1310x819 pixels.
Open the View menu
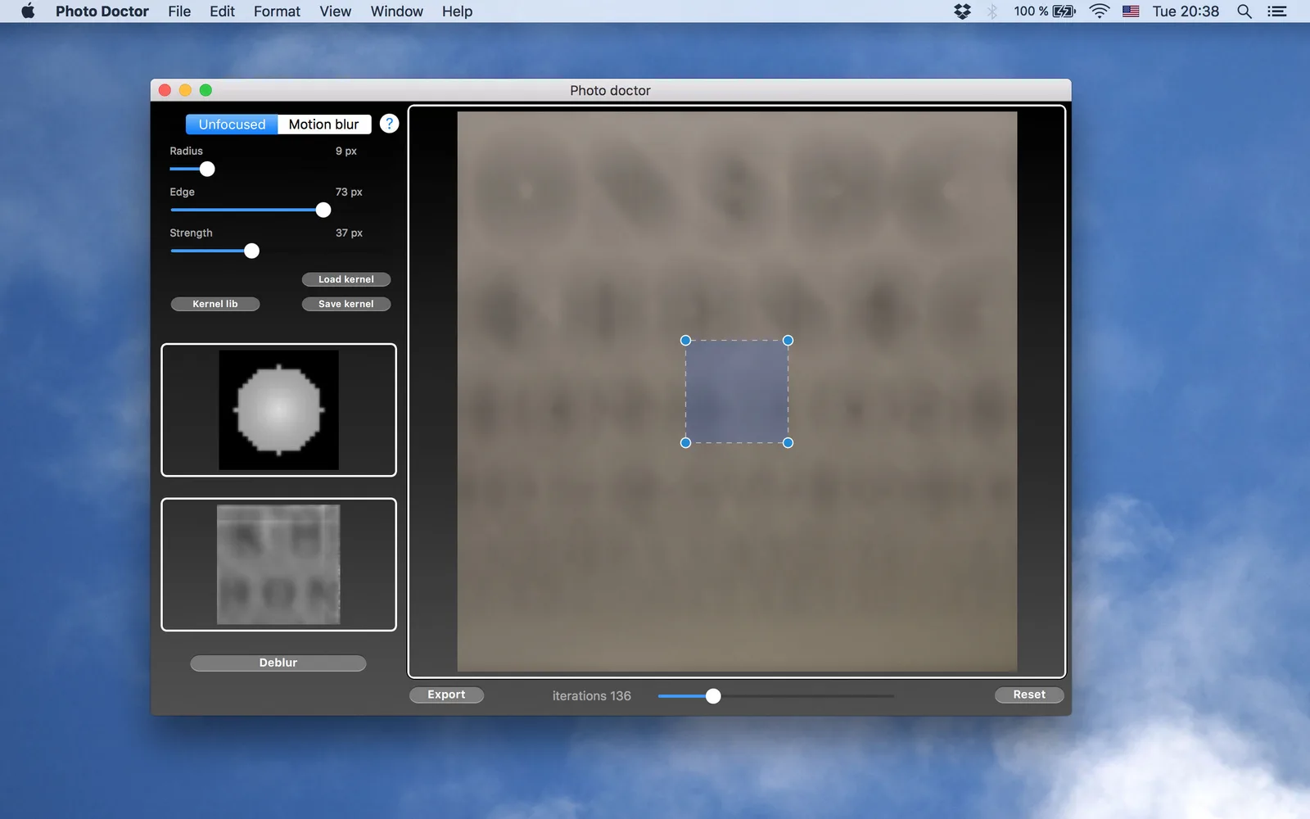coord(335,11)
